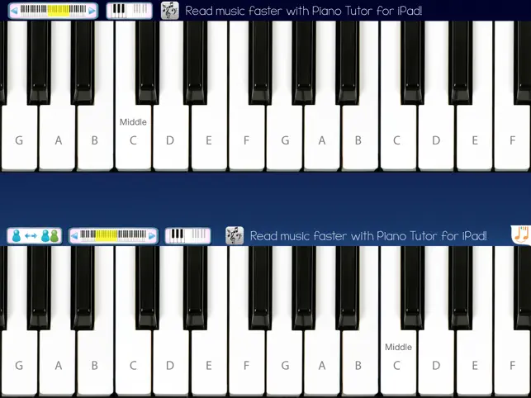531x398 pixels.
Task: Open Piano Tutor icon in bottom toolbar
Action: pyautogui.click(x=235, y=236)
